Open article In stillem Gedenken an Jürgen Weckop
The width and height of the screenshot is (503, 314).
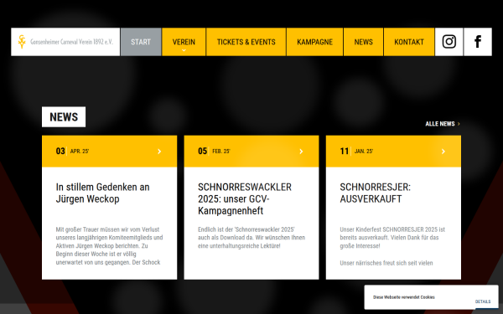click(102, 193)
